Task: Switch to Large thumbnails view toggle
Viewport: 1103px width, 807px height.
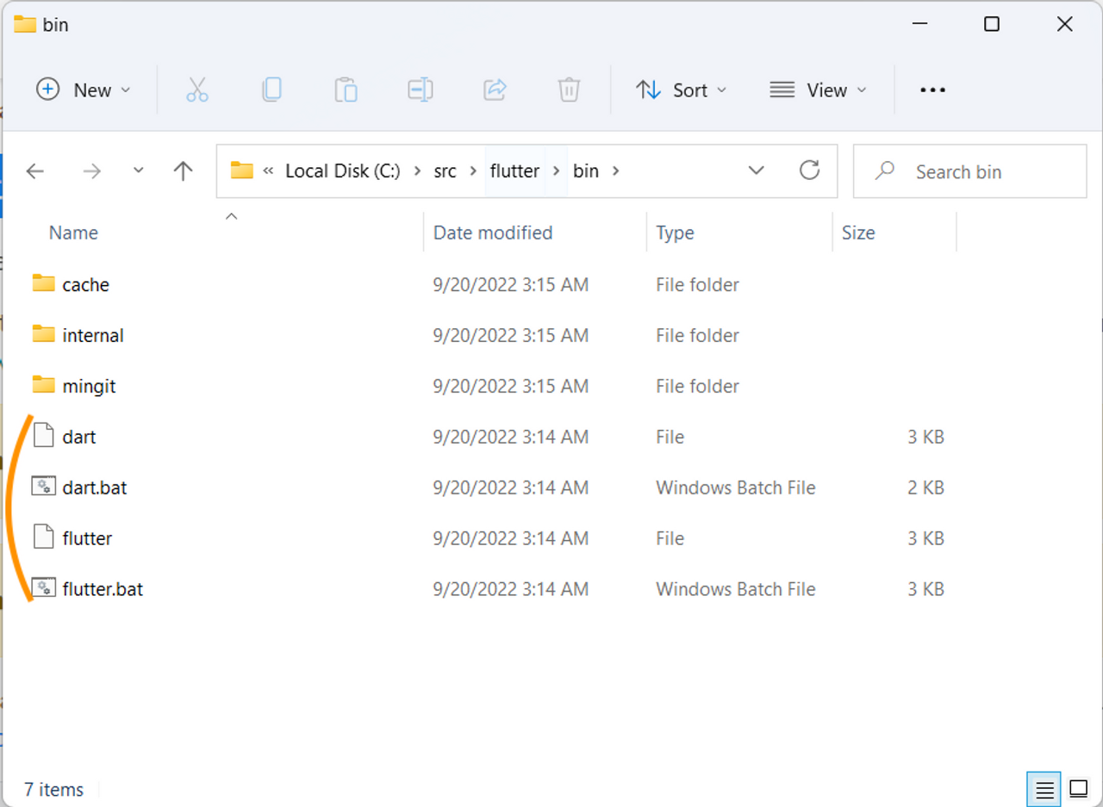Action: 1078,788
